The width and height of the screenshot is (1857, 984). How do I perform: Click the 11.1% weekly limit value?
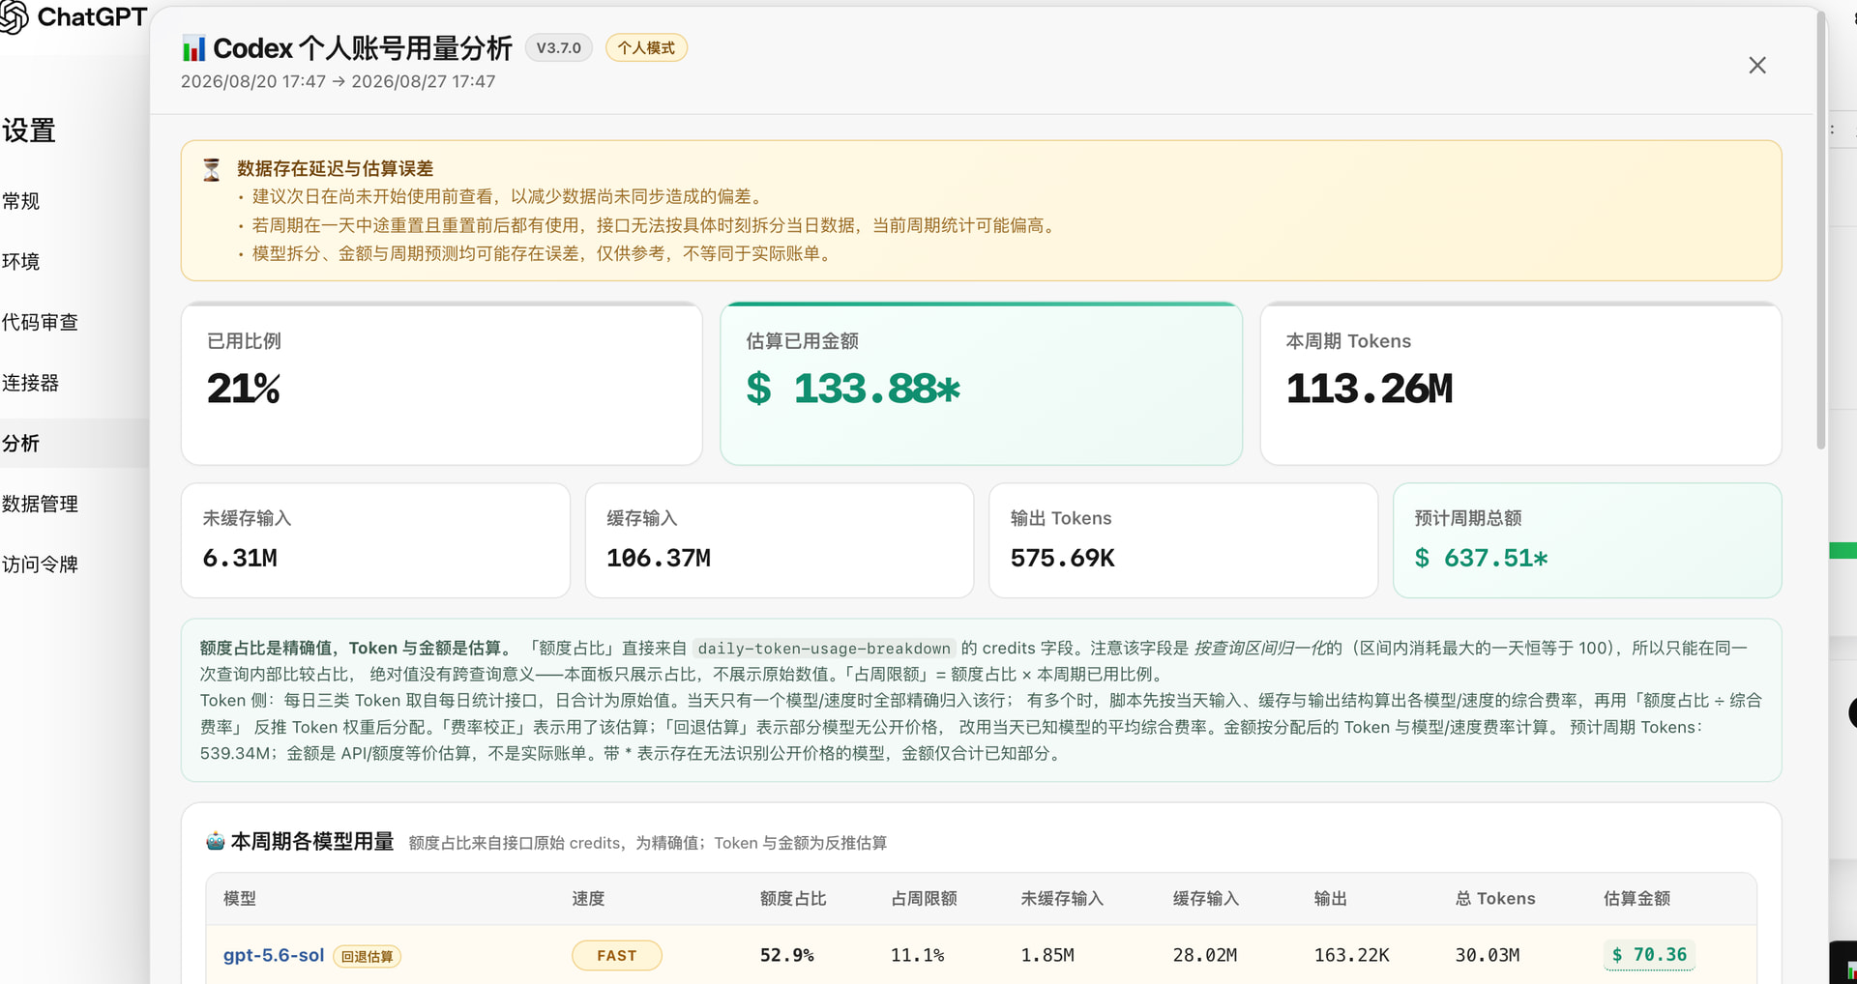(918, 955)
